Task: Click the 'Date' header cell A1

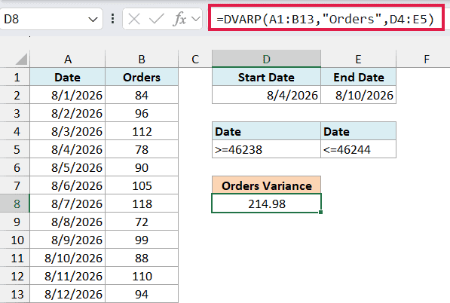Action: [67, 77]
